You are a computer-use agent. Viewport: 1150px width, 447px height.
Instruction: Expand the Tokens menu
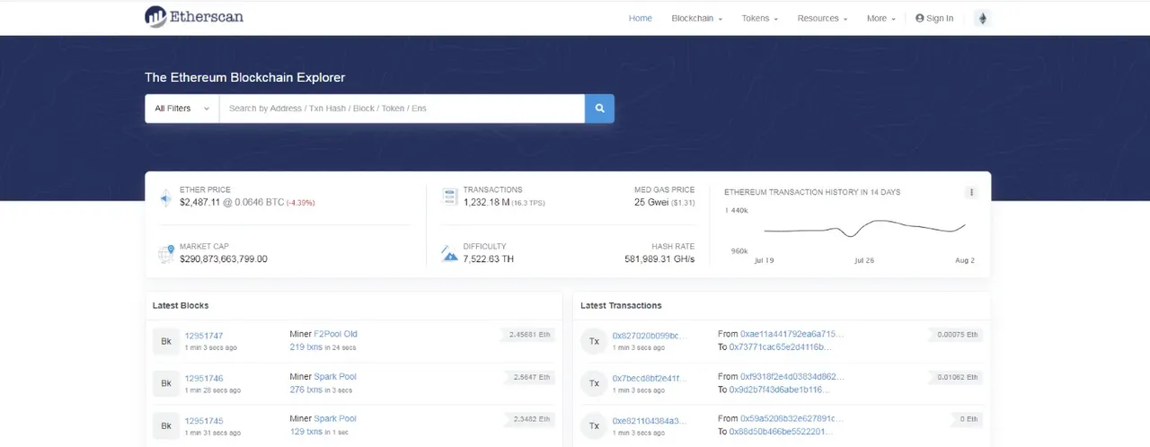click(759, 18)
